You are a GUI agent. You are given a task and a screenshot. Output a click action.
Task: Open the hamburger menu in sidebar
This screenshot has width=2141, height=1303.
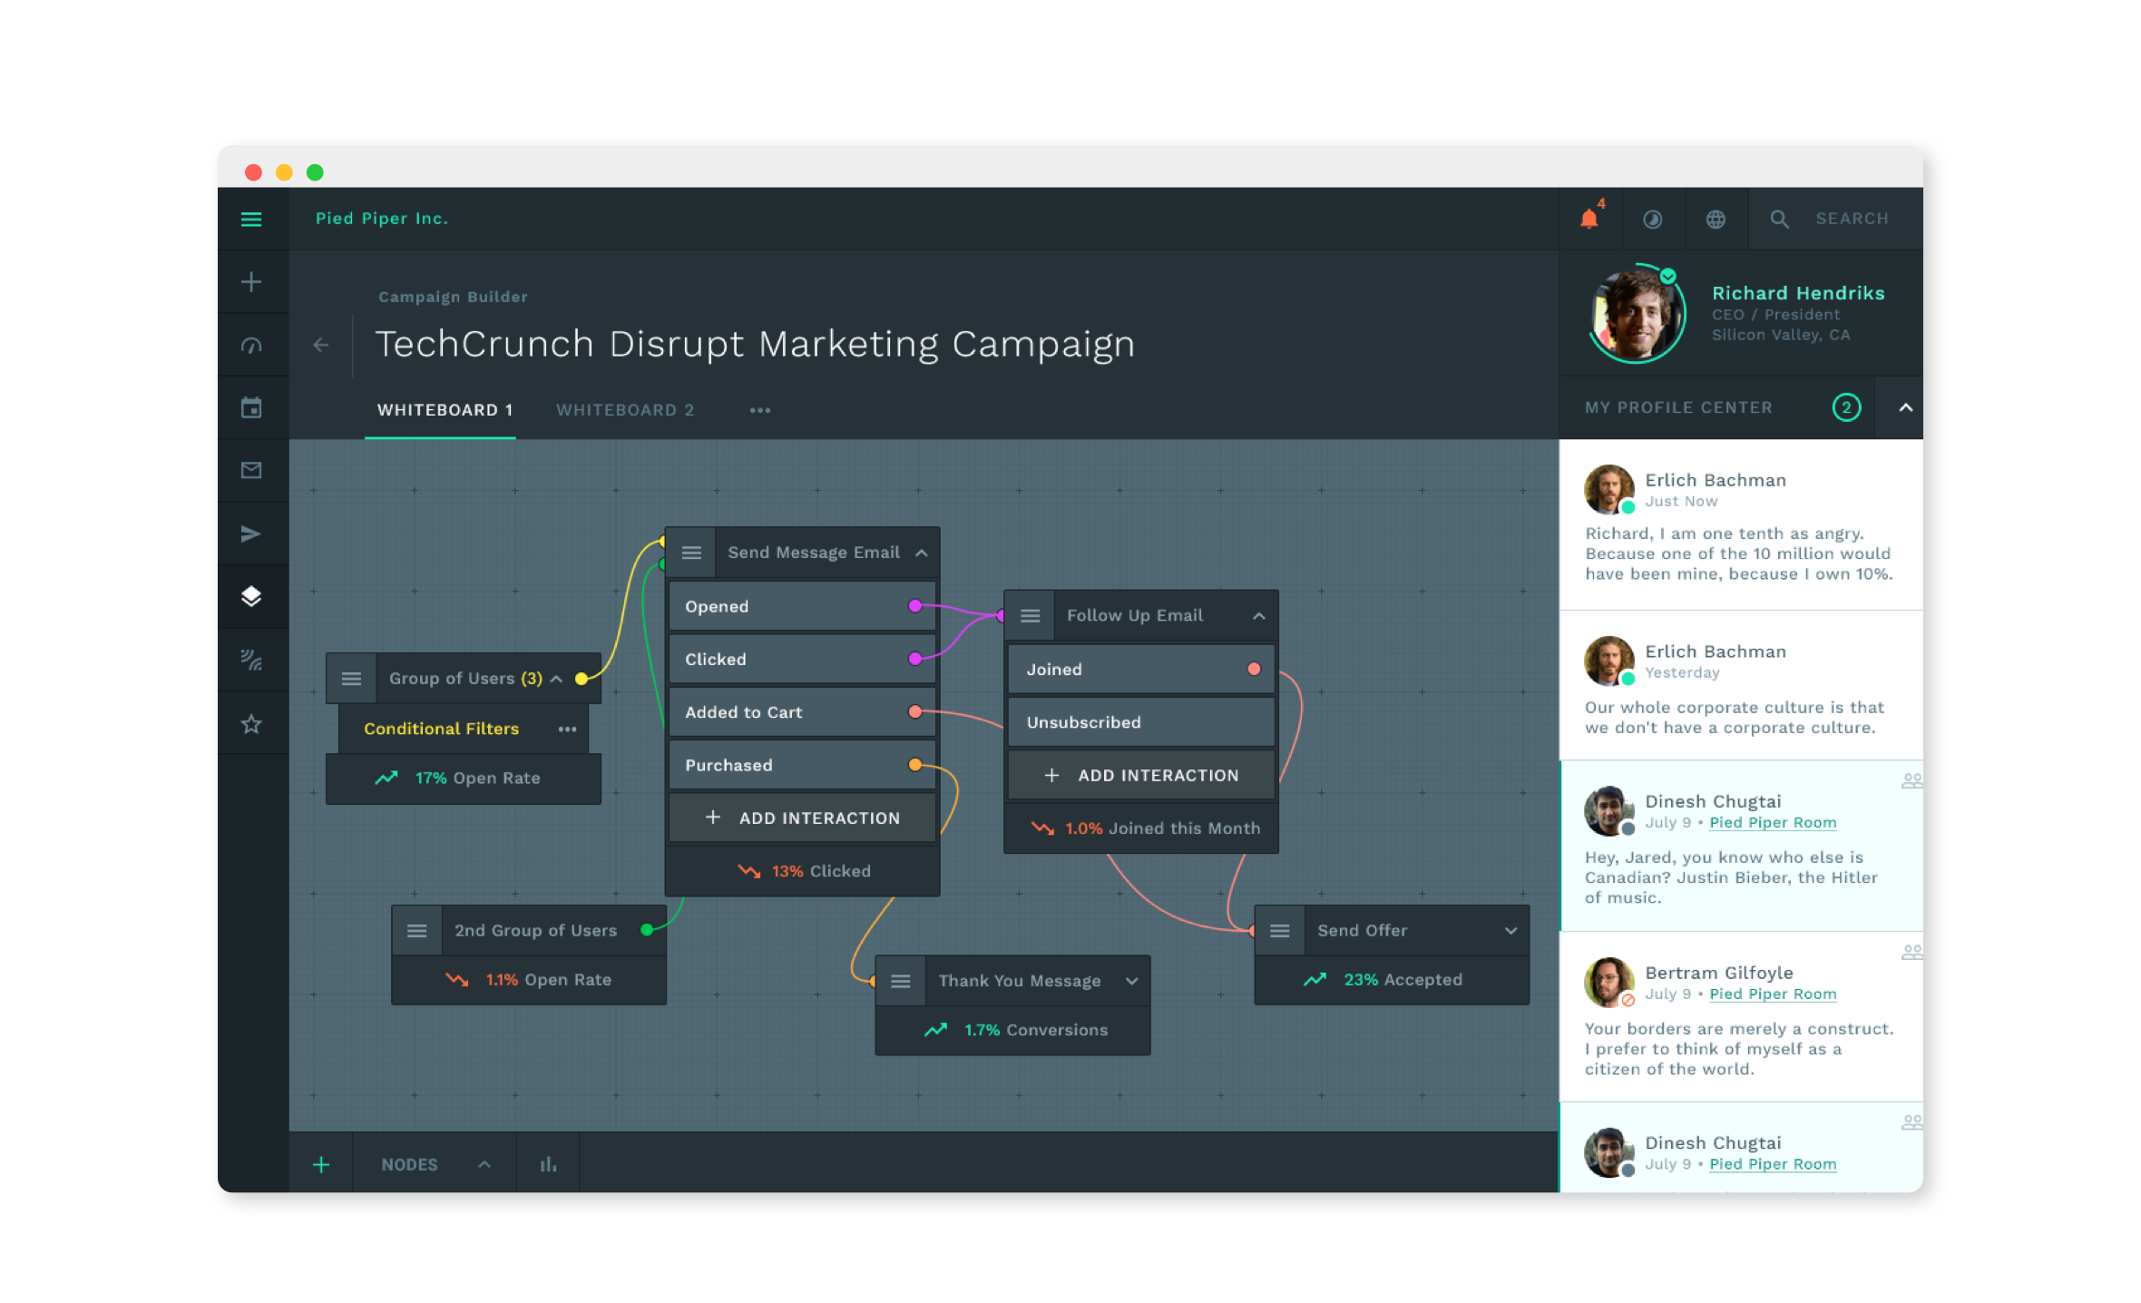click(251, 219)
